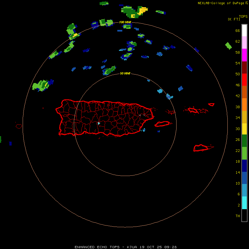
Task: Click the 62 legend value
Action: coord(238,41)
